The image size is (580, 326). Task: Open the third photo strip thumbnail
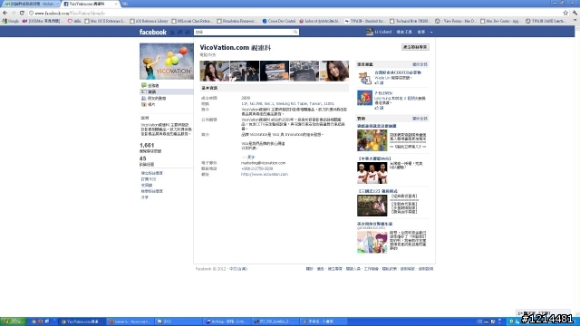[274, 71]
